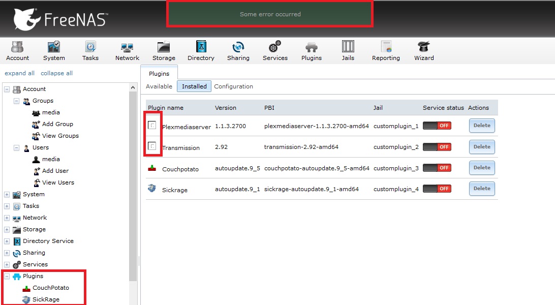
Task: Expand the Services tree node
Action: coord(7,264)
